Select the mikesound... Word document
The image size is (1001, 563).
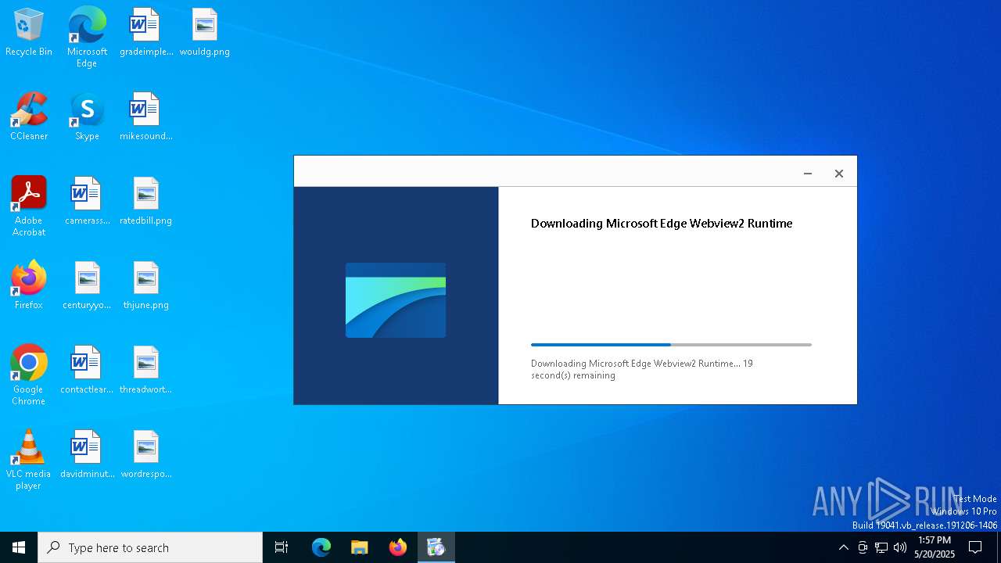146,117
